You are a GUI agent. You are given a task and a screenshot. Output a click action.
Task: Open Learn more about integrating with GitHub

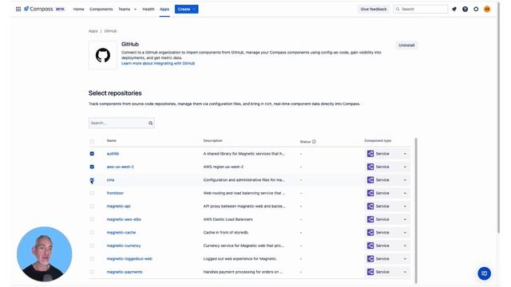click(x=158, y=64)
